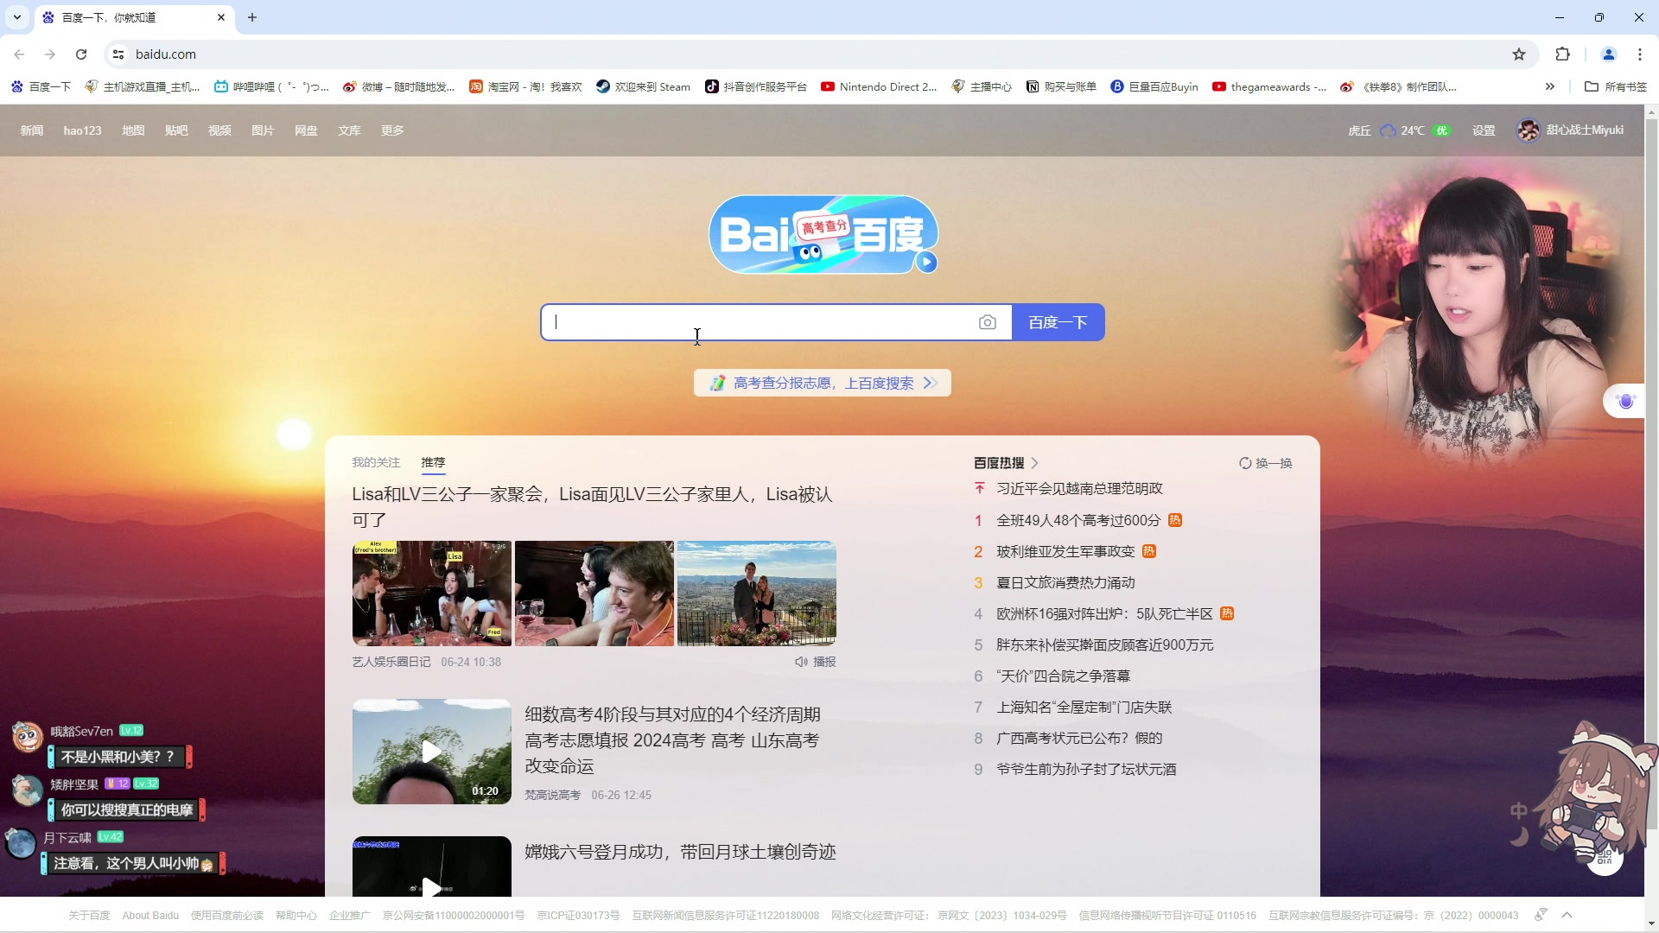Open the 设置 settings menu
Screen dimensions: 1659x933
1484,130
